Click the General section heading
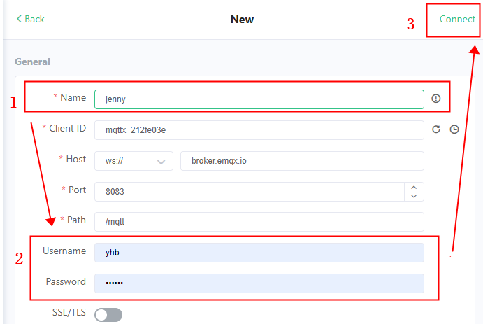Viewport: 483px width, 324px height. 32,62
